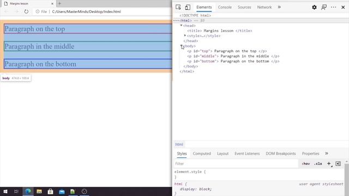This screenshot has height=196, width=349.
Task: Show more styles pane tabs chevron
Action: click(x=326, y=154)
